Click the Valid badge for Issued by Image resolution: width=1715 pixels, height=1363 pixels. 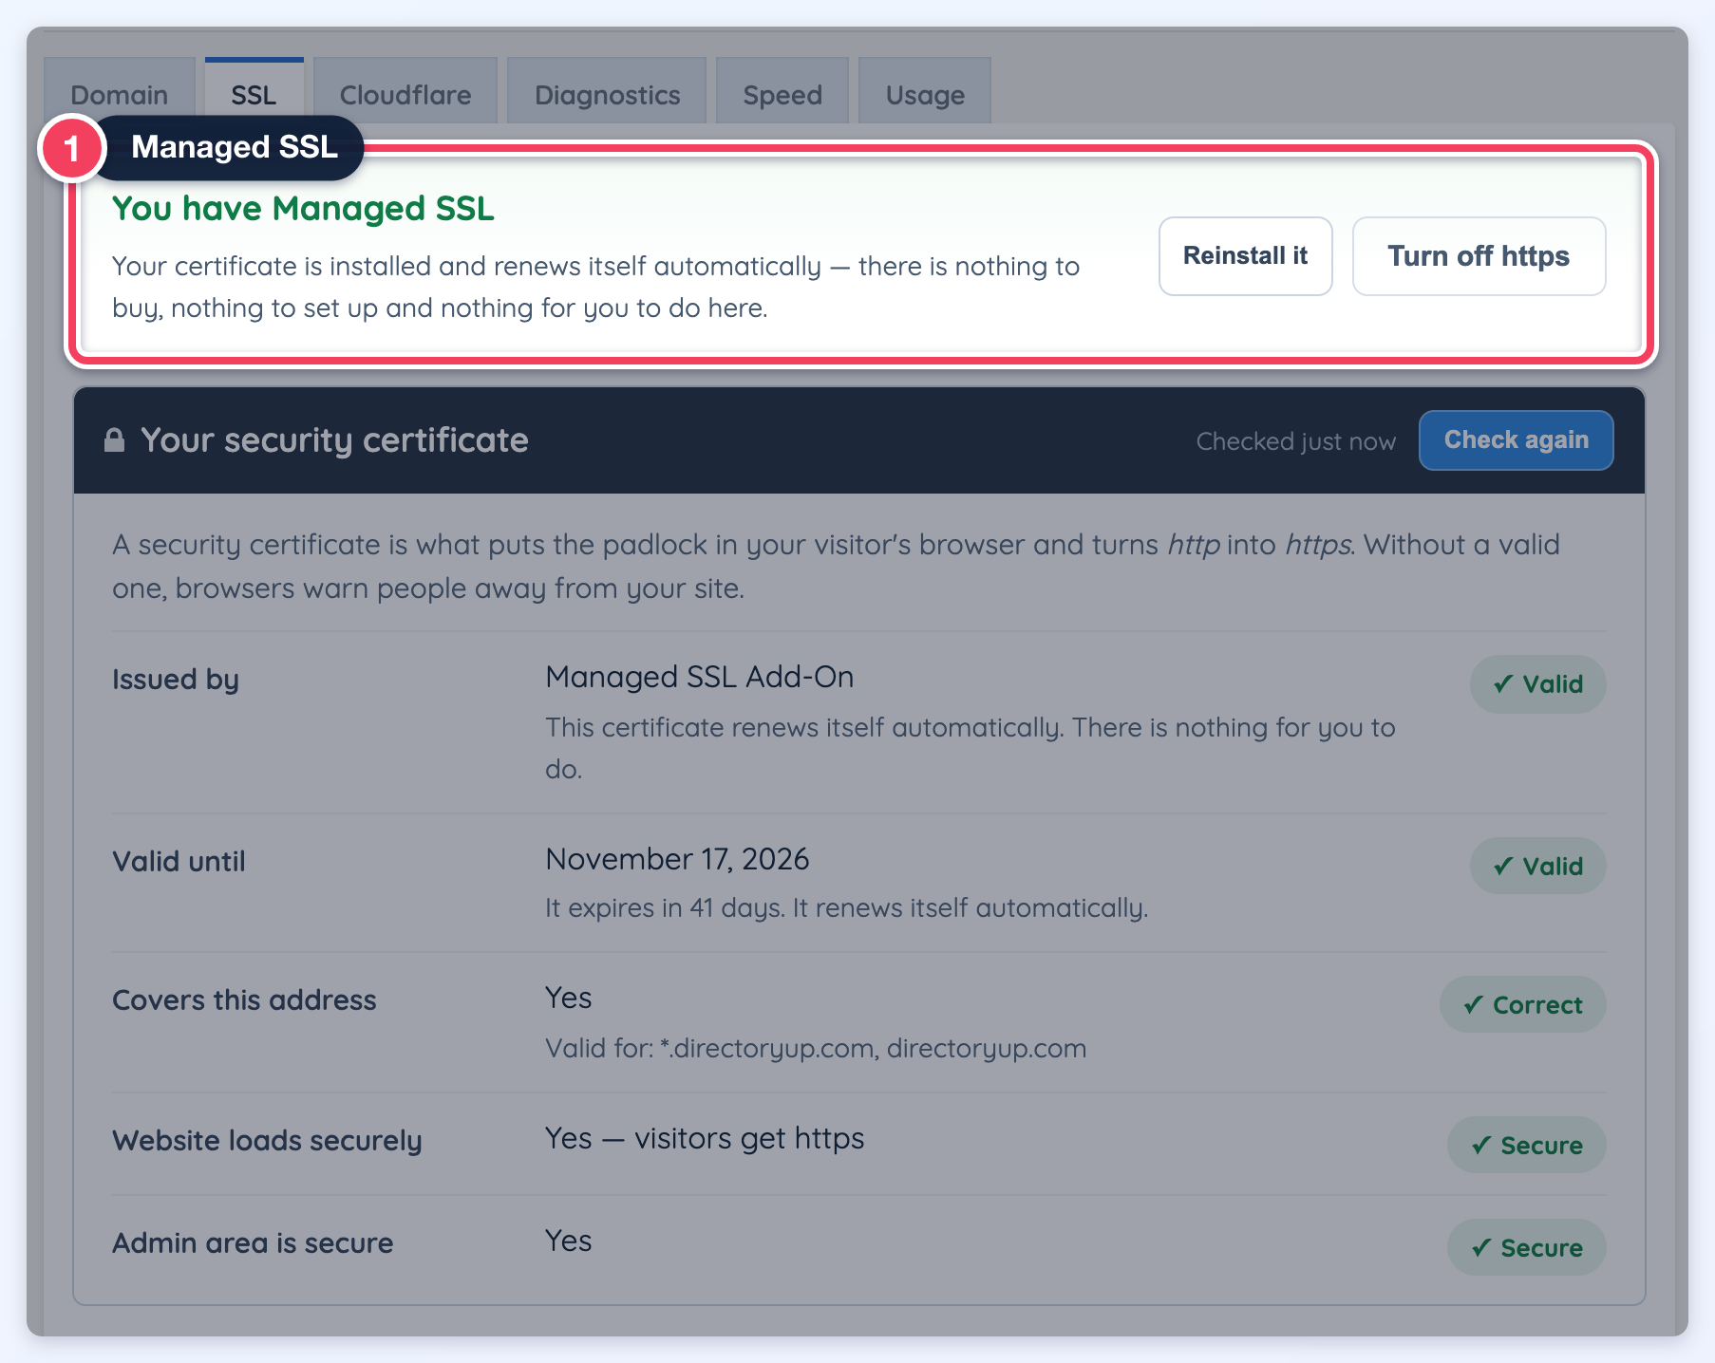point(1537,684)
